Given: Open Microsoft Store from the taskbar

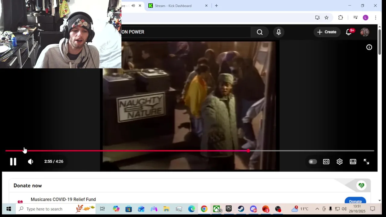Looking at the screenshot, I should pyautogui.click(x=129, y=209).
